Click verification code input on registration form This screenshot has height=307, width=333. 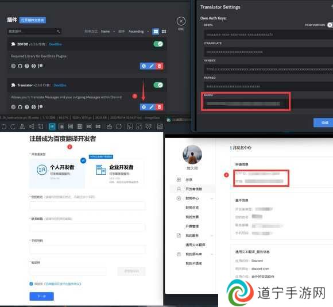68,271
